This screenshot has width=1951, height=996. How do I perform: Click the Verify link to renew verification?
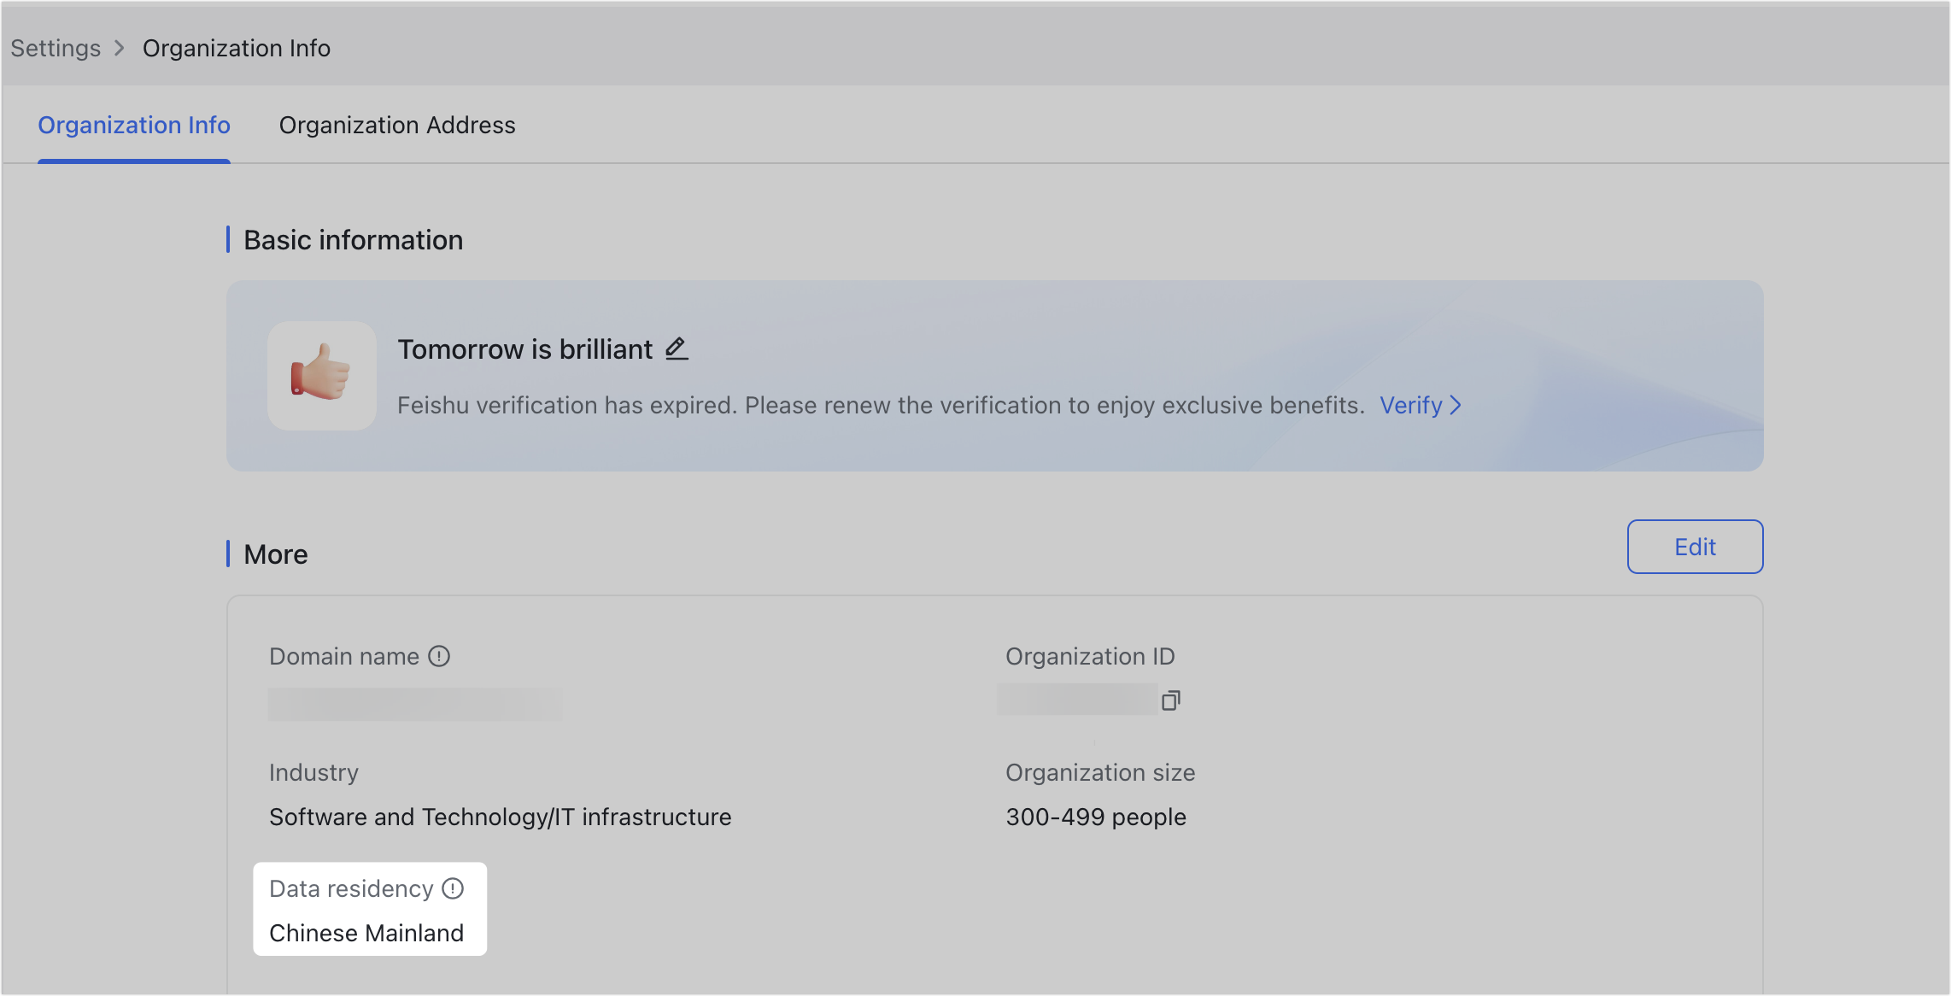pos(1410,405)
